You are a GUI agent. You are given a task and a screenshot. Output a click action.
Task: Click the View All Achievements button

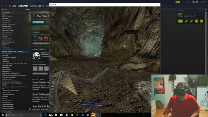point(40,74)
